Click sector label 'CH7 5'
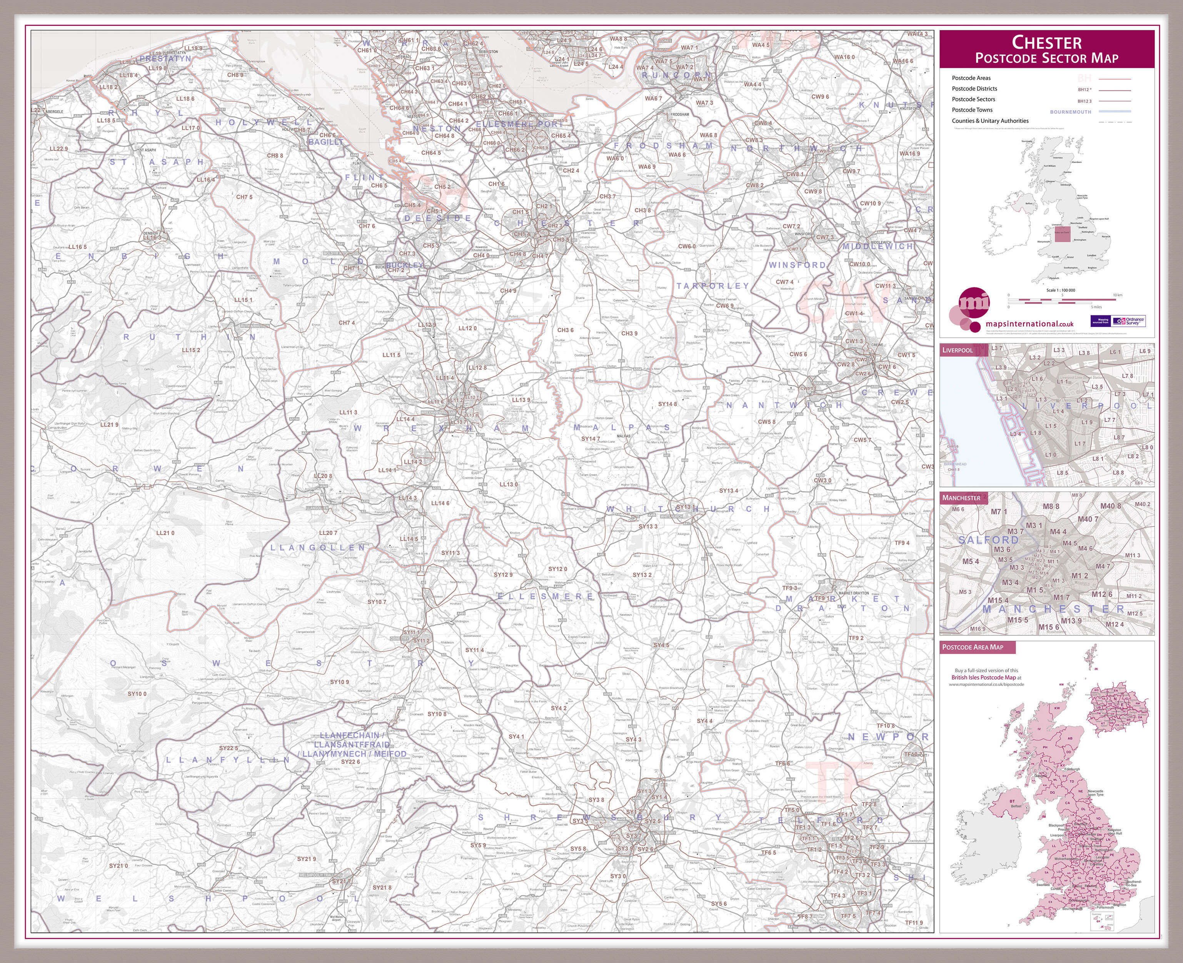The height and width of the screenshot is (963, 1183). click(x=244, y=197)
